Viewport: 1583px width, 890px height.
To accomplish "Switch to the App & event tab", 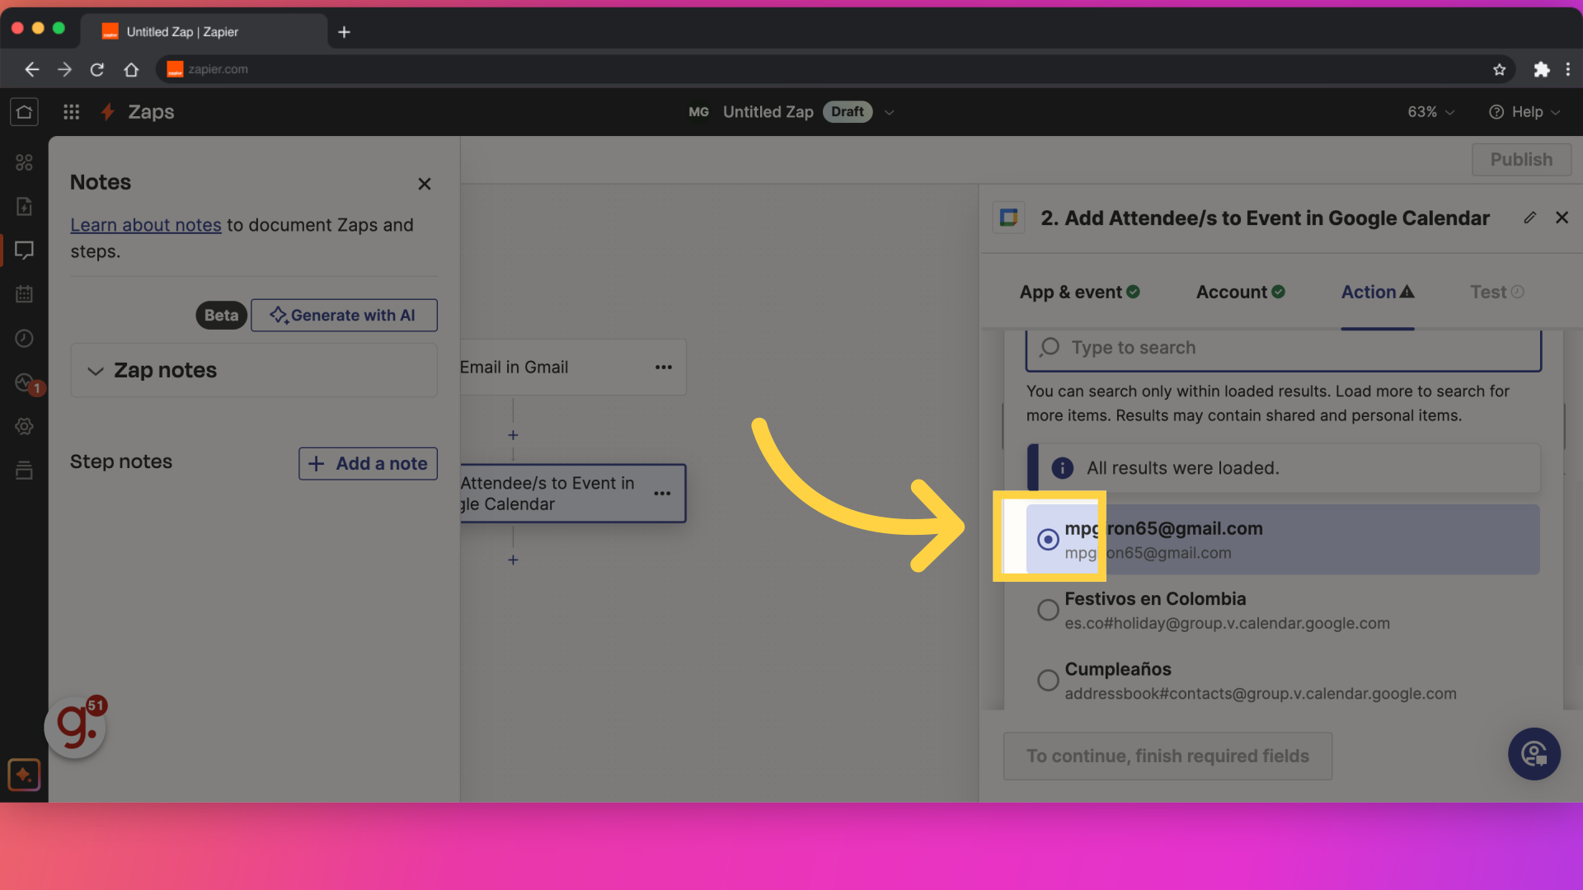I will coord(1079,292).
